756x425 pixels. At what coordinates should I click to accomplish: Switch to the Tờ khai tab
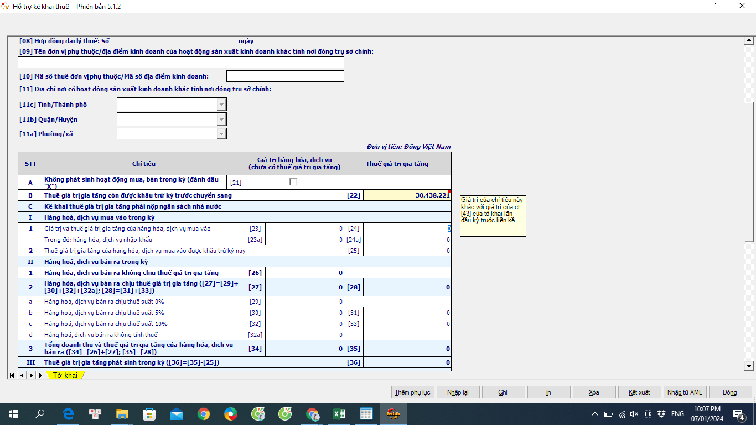click(x=65, y=376)
